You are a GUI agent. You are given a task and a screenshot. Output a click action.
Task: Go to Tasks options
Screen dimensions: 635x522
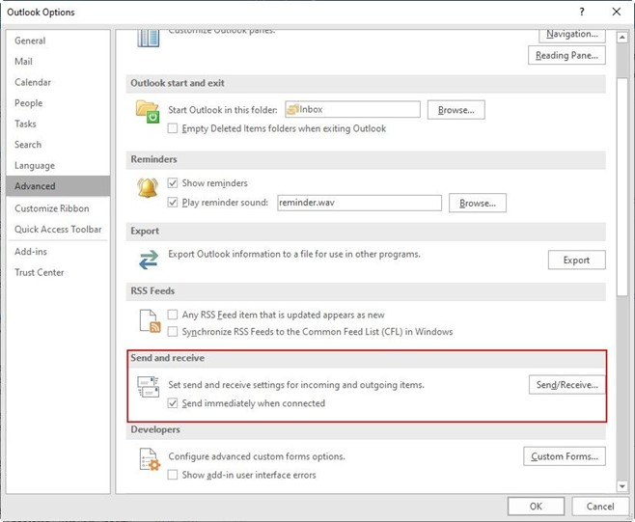[58, 124]
